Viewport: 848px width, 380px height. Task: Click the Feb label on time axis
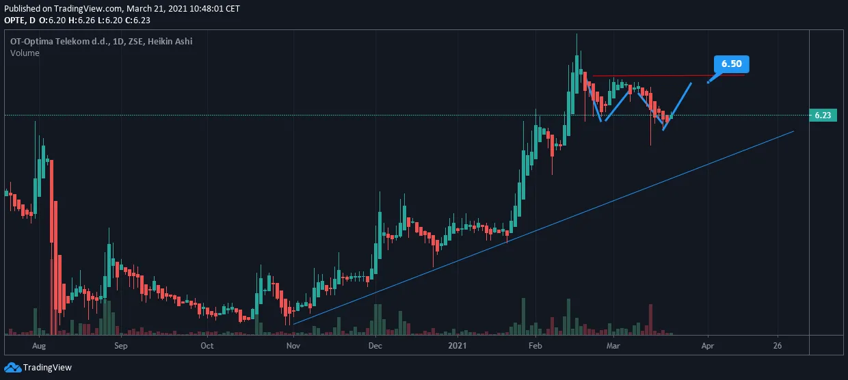pos(535,346)
